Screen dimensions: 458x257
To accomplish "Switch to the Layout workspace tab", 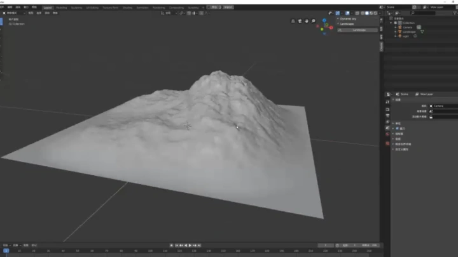I will coord(48,8).
